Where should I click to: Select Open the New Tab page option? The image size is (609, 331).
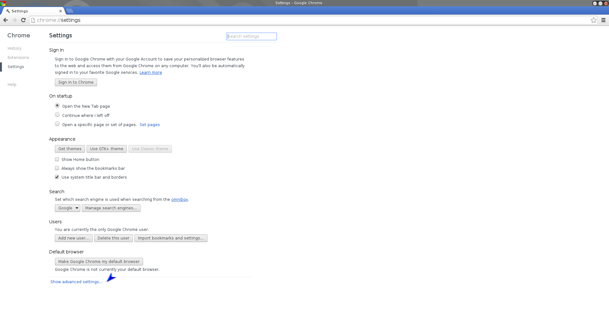57,105
